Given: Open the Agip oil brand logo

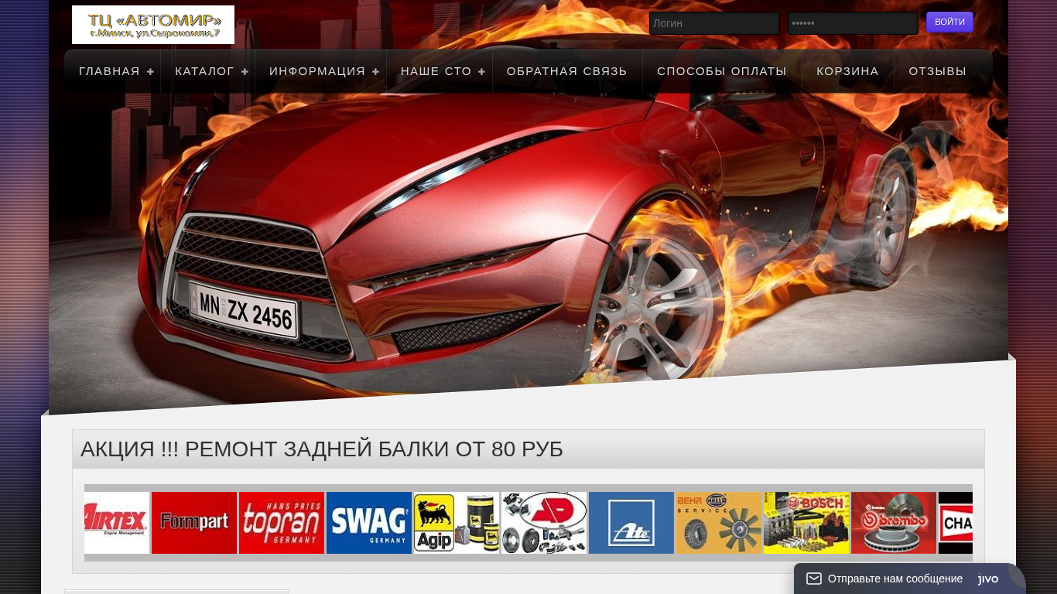Looking at the screenshot, I should point(457,523).
